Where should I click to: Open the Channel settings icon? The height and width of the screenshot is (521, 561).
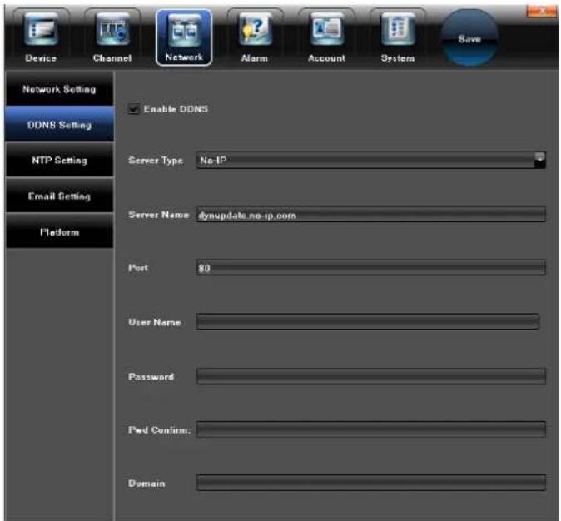click(112, 37)
